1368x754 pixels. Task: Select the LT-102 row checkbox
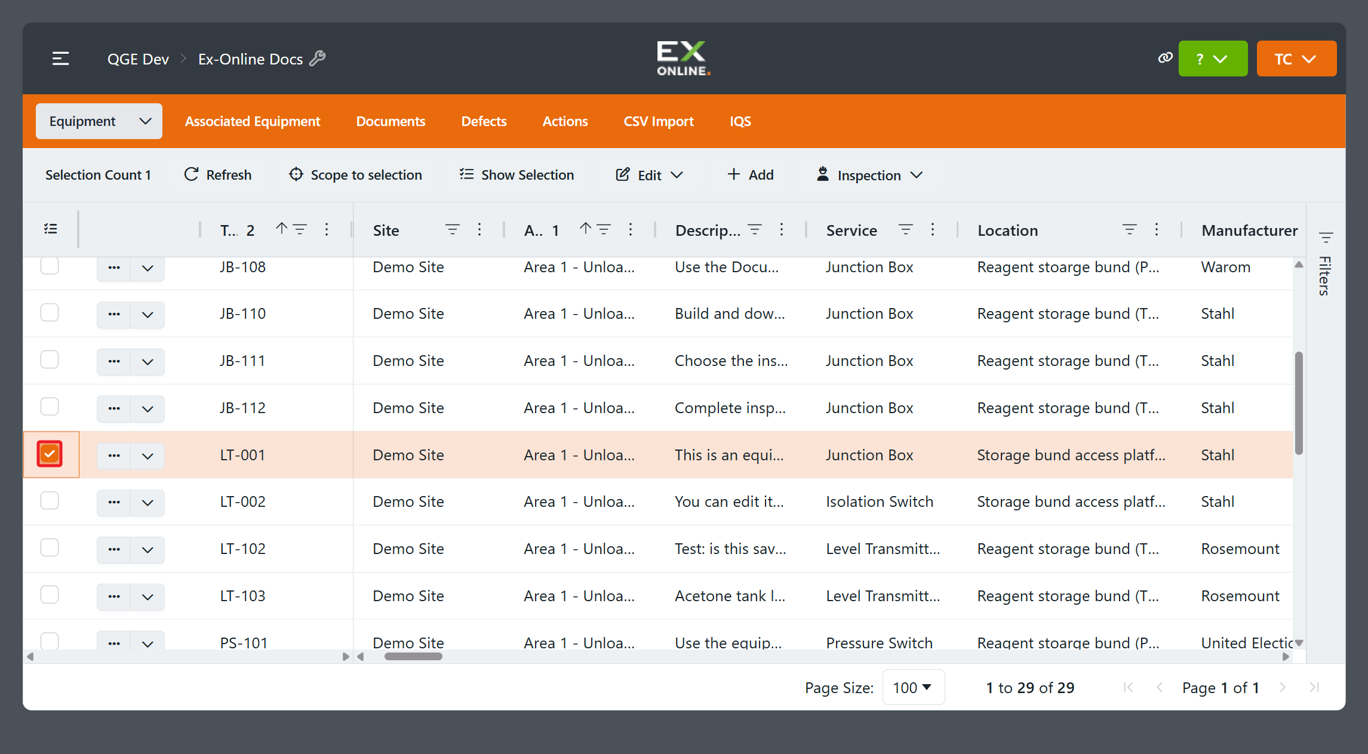tap(50, 548)
